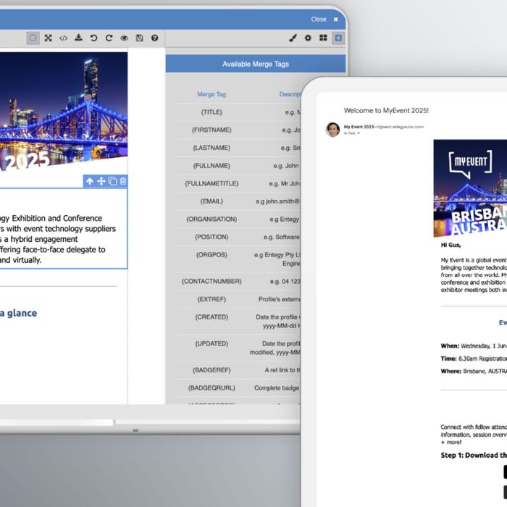Click the Available Merge Tags header
The height and width of the screenshot is (507, 507).
click(256, 64)
